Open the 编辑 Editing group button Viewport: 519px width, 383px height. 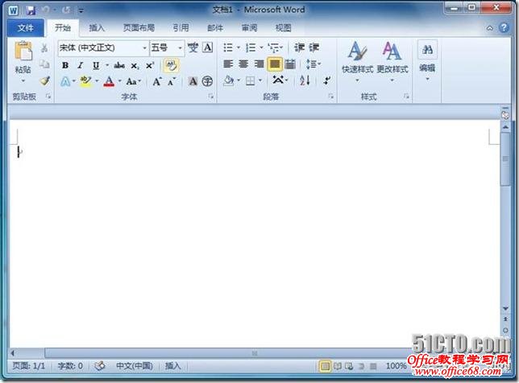(x=427, y=61)
